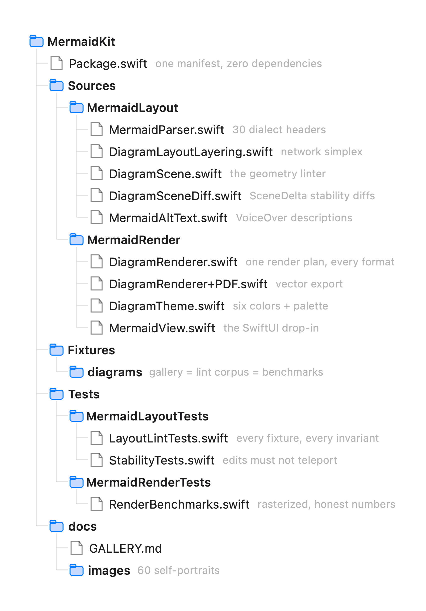Select DiagramRenderer+PDF.swift entry
The height and width of the screenshot is (611, 426).
pos(188,284)
